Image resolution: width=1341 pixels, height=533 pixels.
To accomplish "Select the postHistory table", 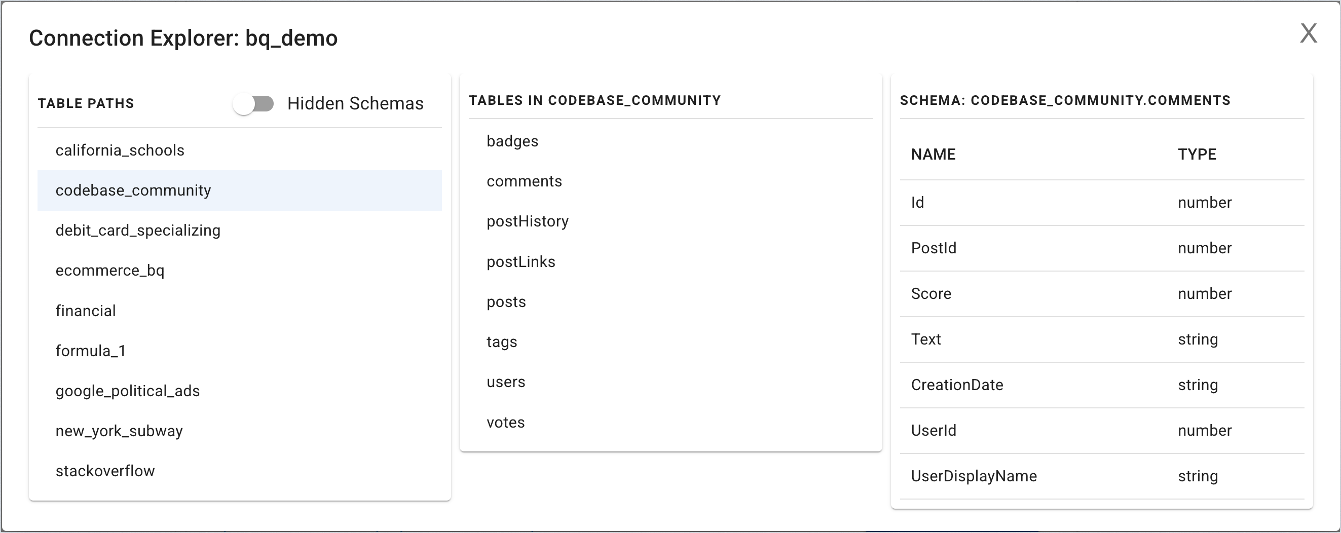I will coord(528,221).
